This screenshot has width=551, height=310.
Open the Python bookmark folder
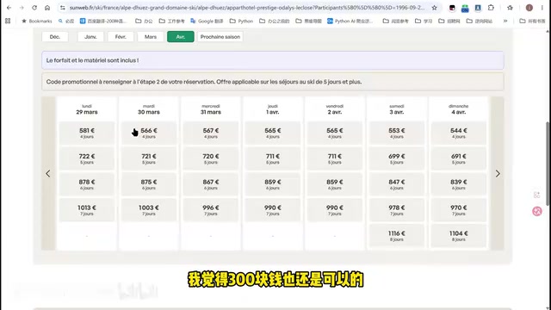[241, 21]
